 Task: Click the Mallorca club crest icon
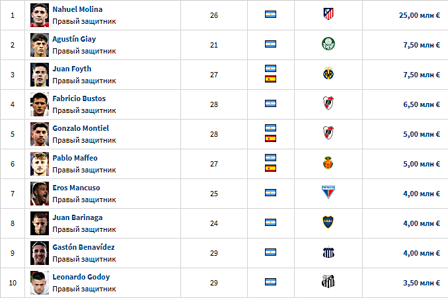point(328,163)
